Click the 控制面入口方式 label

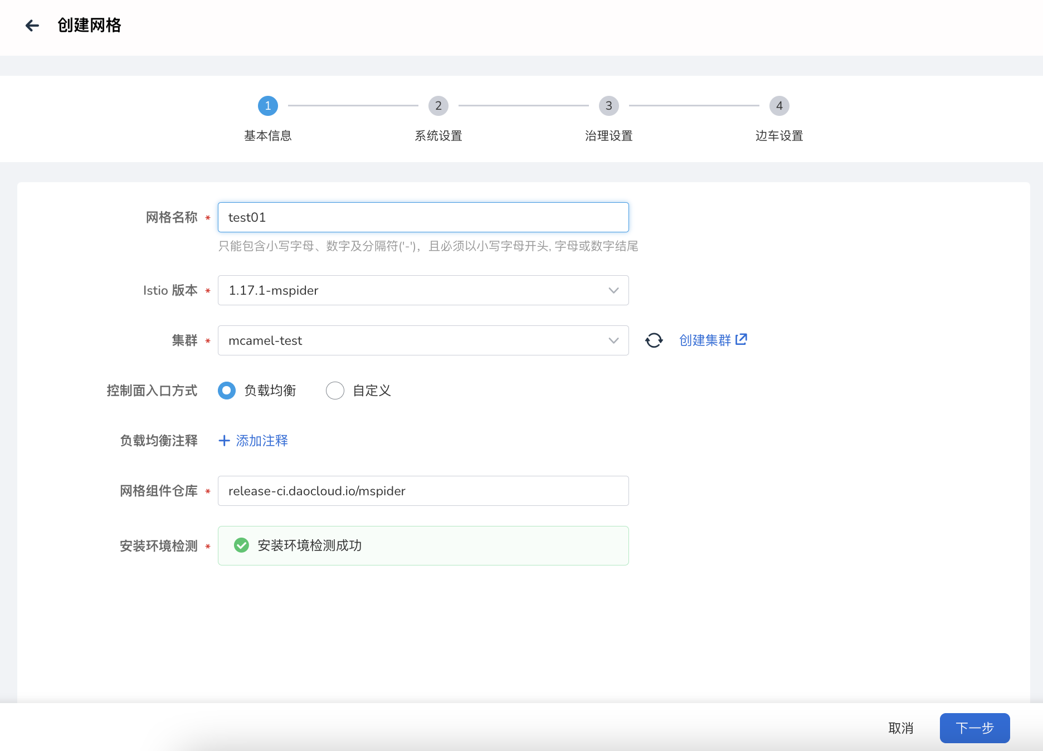point(152,391)
